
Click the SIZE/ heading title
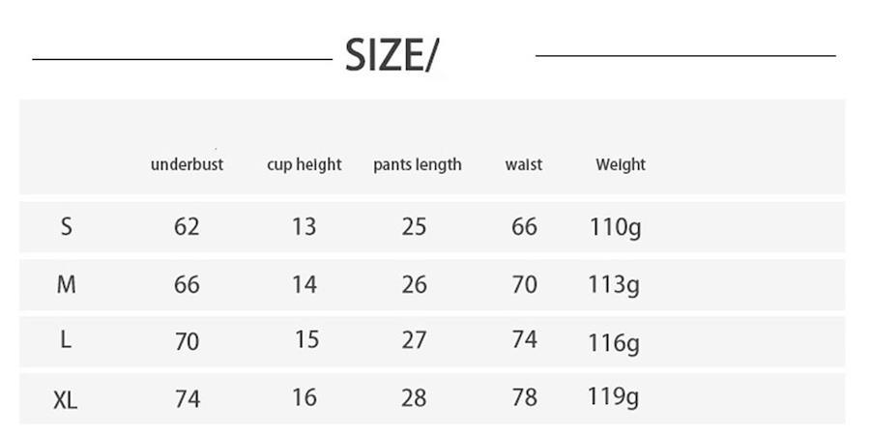coord(391,56)
